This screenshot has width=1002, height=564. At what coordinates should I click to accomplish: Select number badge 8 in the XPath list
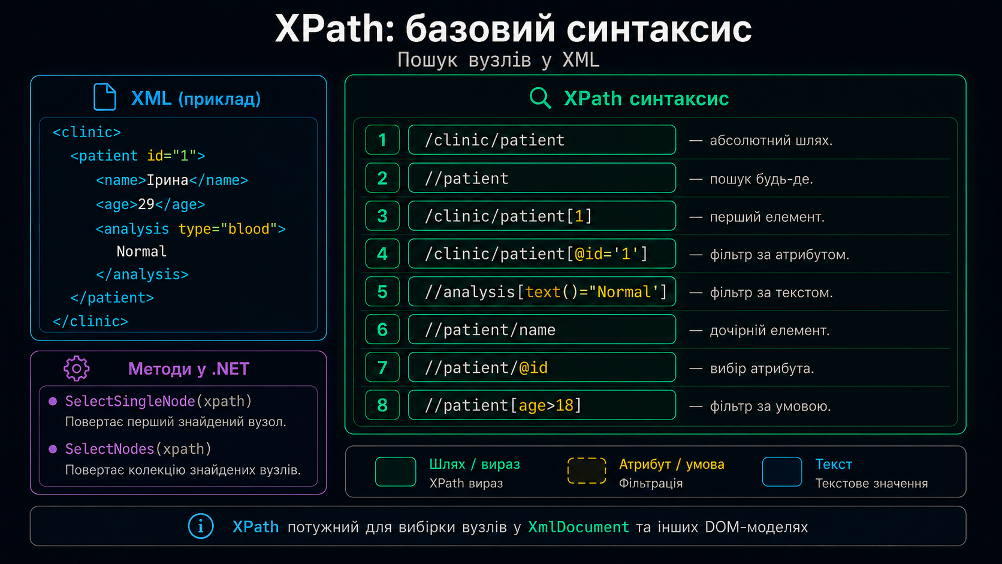tap(382, 405)
